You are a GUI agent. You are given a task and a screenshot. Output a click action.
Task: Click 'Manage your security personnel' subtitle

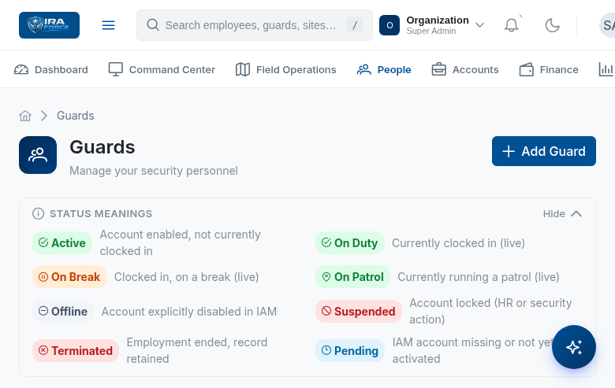pos(154,171)
